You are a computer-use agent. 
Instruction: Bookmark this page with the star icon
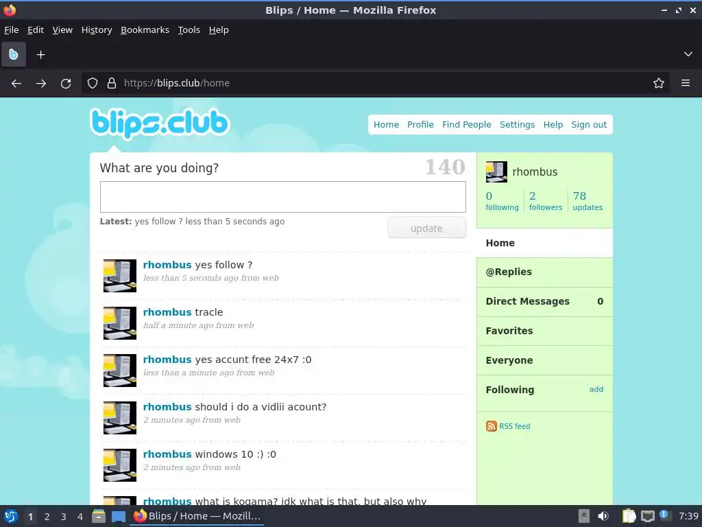[659, 83]
